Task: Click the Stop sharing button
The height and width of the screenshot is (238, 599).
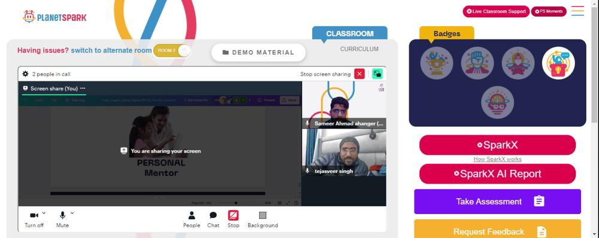Action: click(x=234, y=219)
